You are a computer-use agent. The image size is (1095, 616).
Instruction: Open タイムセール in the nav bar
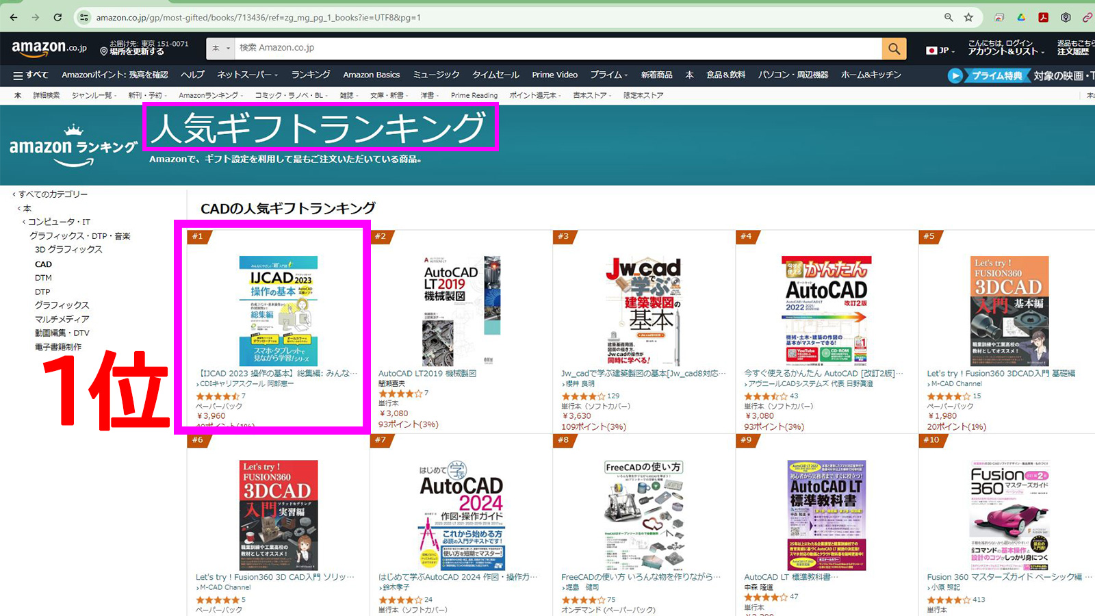point(495,75)
